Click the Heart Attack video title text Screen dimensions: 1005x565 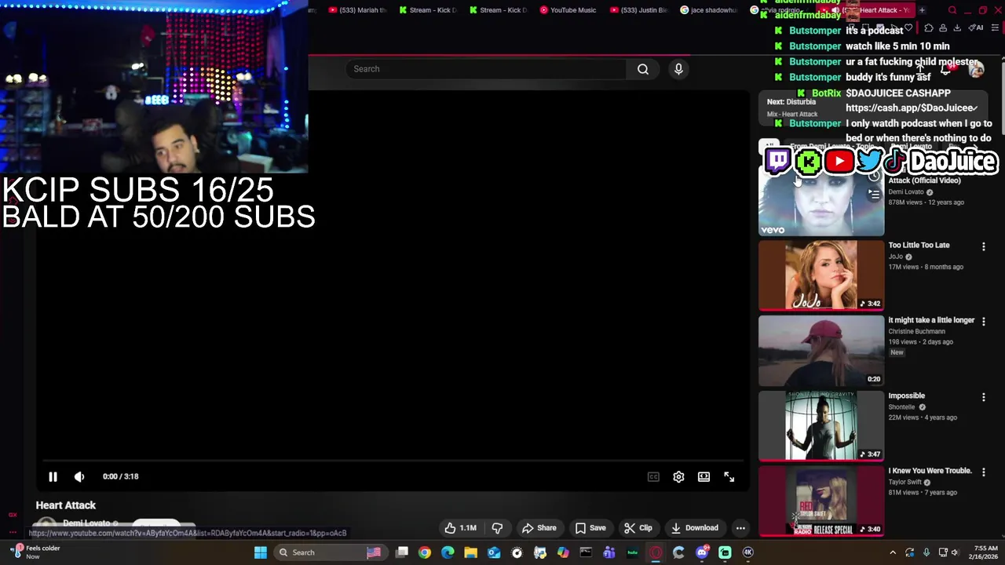pos(66,505)
